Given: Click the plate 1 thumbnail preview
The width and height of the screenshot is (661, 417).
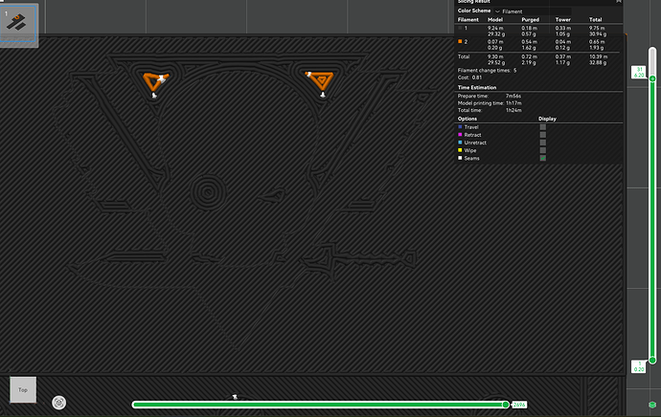Looking at the screenshot, I should pyautogui.click(x=19, y=23).
